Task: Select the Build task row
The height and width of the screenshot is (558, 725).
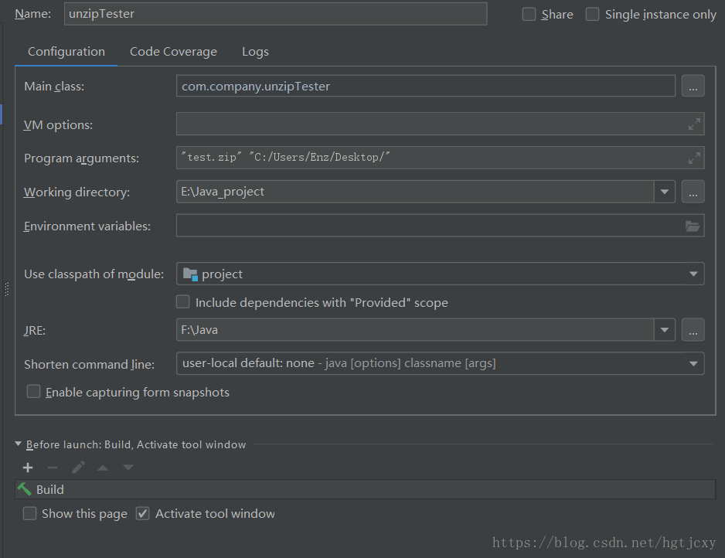Action: pyautogui.click(x=366, y=489)
